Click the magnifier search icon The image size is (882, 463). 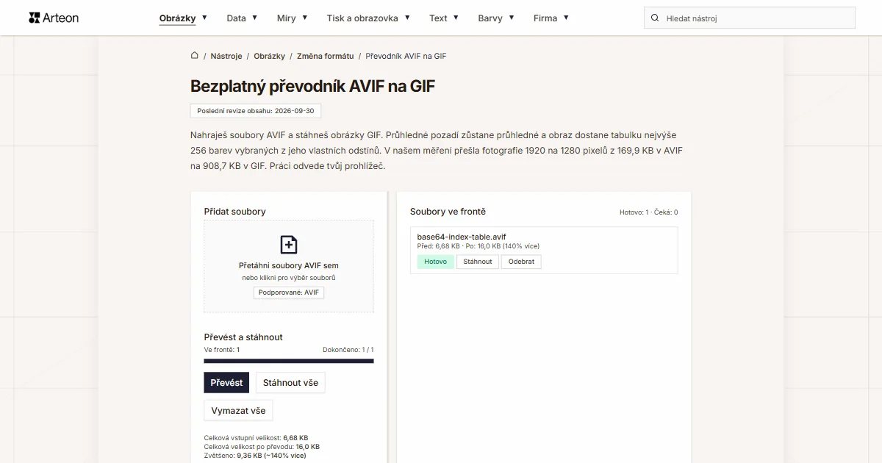coord(656,18)
